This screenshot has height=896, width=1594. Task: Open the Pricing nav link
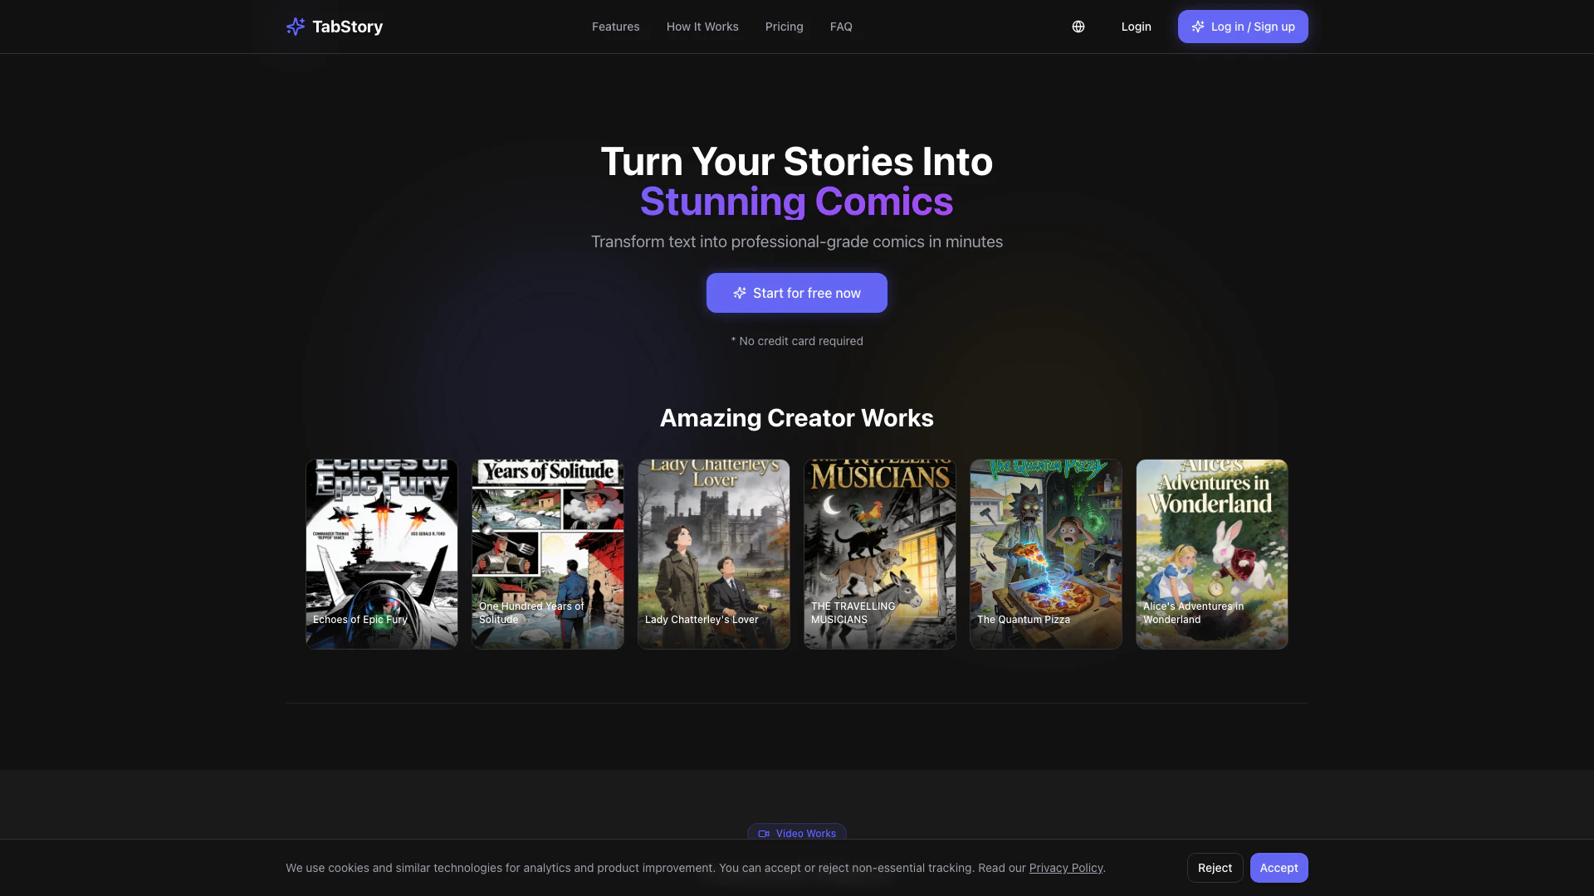tap(784, 27)
